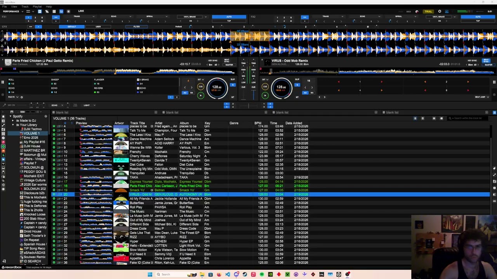497x279 pixels.
Task: Click FX1 TAP button
Action: (x=229, y=21)
